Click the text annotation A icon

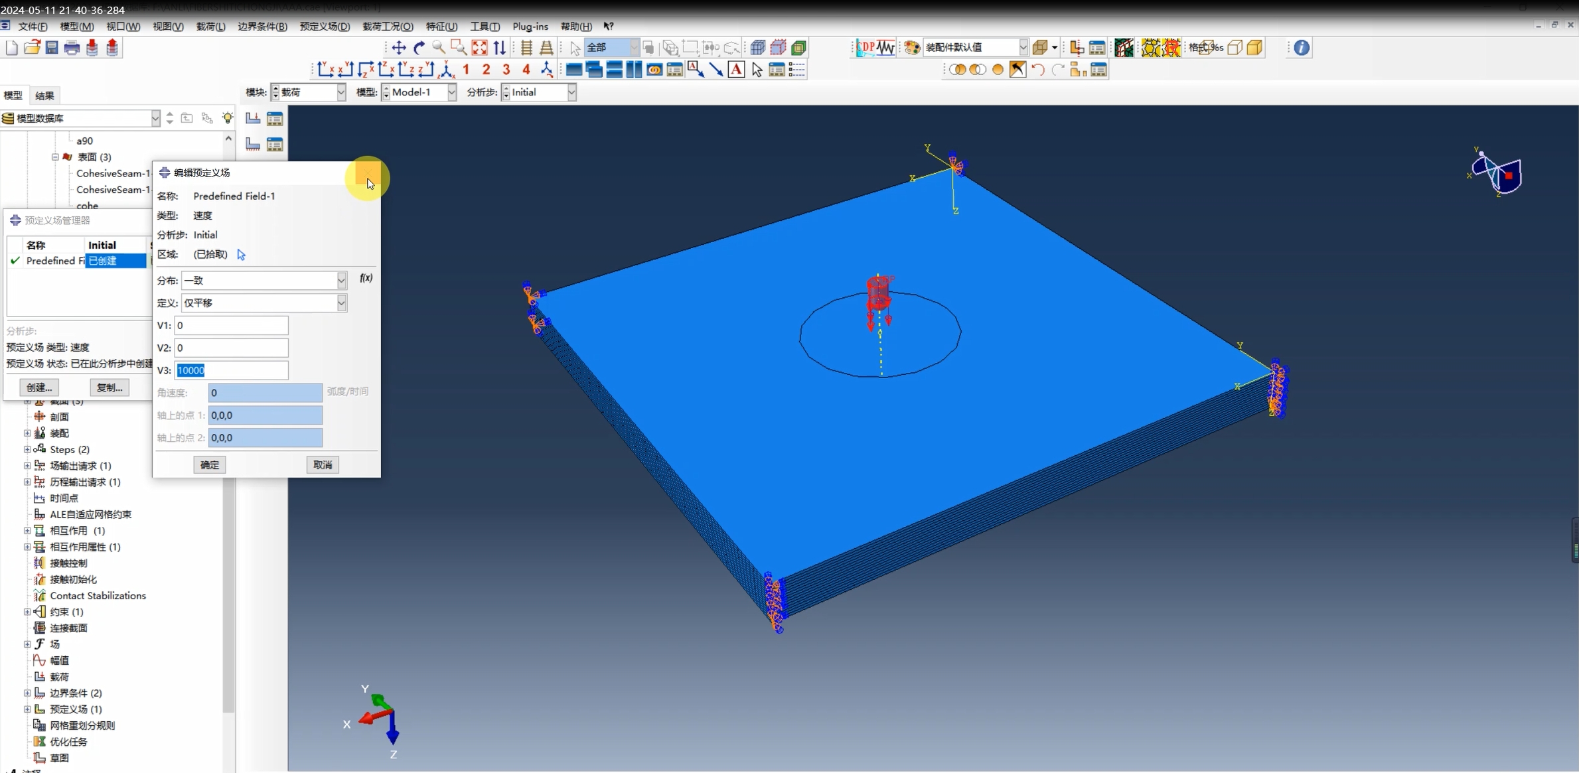point(736,70)
